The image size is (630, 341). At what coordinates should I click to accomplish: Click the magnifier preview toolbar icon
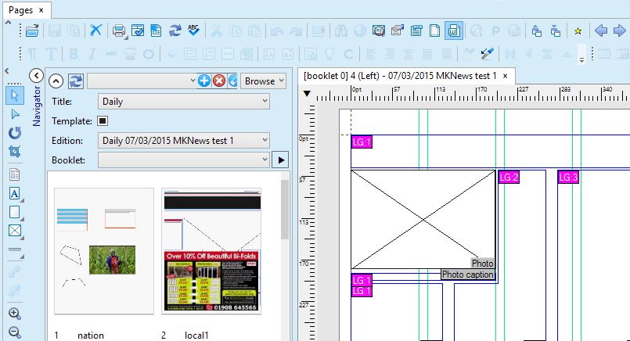379,31
